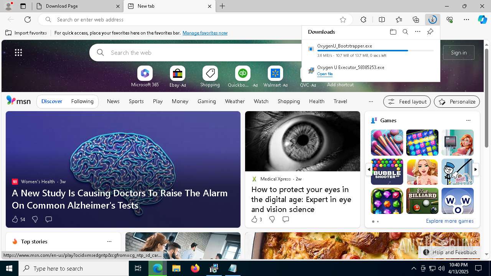Screen dimensions: 491x276
Task: Click the Bootstrapper download progress bar
Action: tap(376, 51)
